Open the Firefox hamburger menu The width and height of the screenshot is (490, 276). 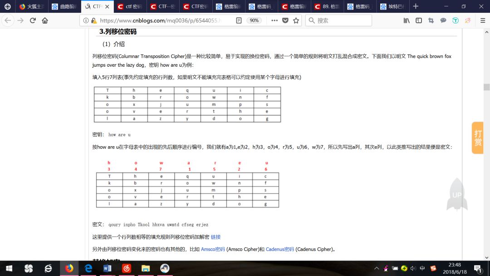482,20
